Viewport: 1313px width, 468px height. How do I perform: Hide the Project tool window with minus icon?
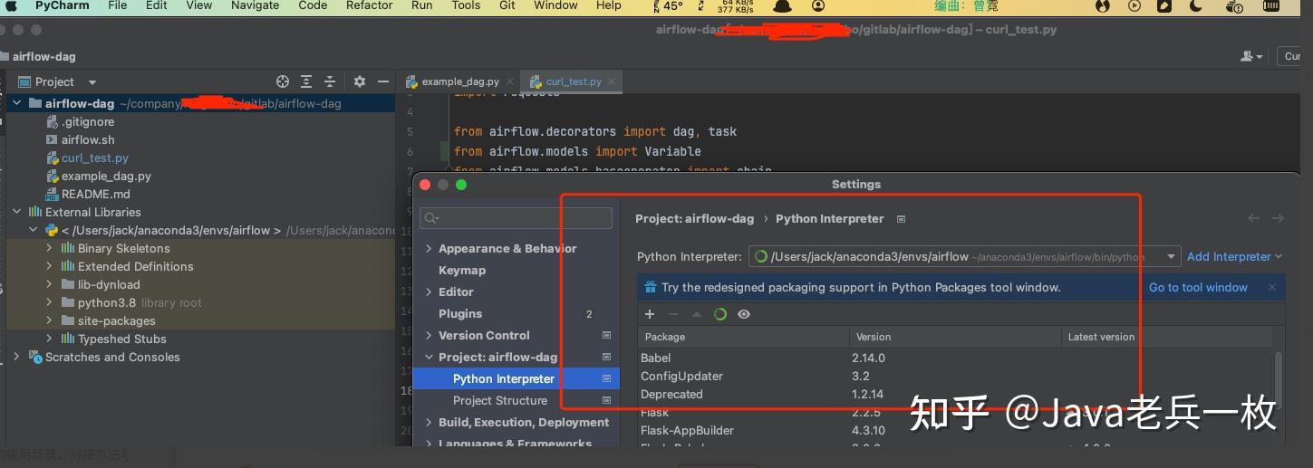(x=383, y=81)
